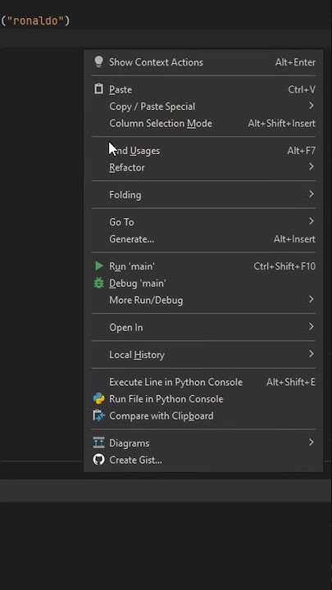Image resolution: width=332 pixels, height=590 pixels.
Task: Click the Python logo icon
Action: click(x=98, y=398)
